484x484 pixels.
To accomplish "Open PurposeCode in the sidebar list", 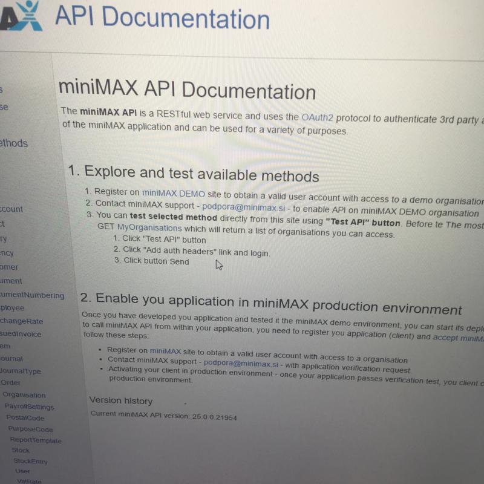I will [30, 430].
